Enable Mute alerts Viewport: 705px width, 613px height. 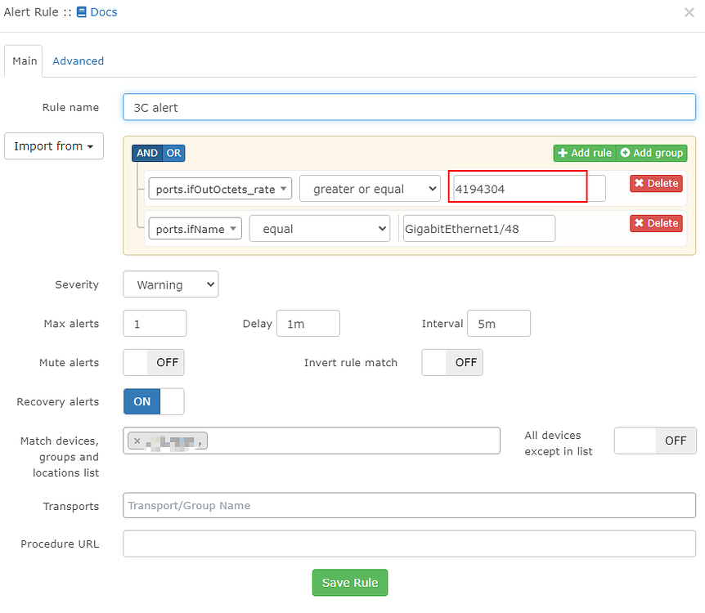click(153, 362)
